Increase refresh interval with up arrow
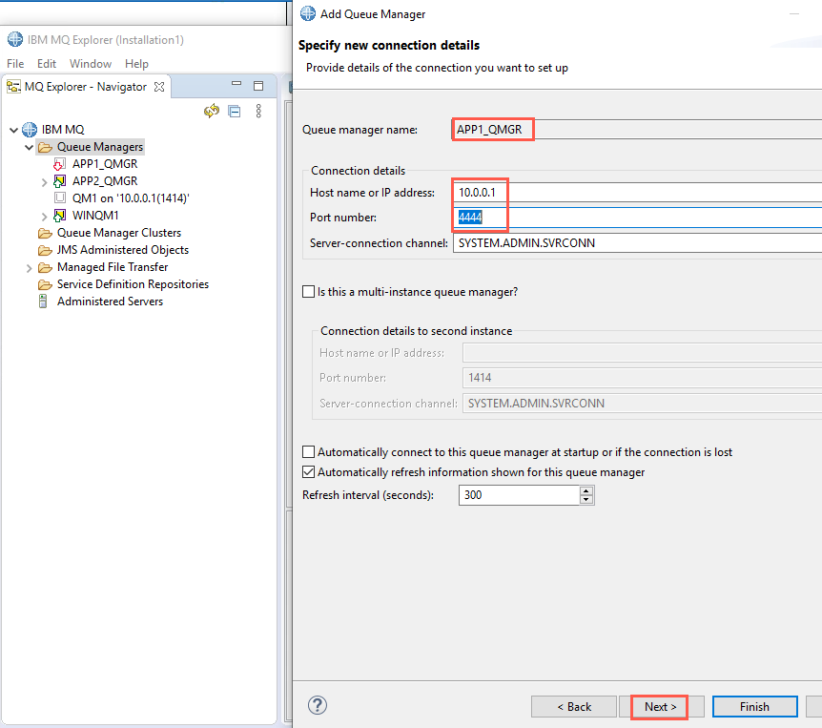This screenshot has width=822, height=728. click(x=586, y=490)
